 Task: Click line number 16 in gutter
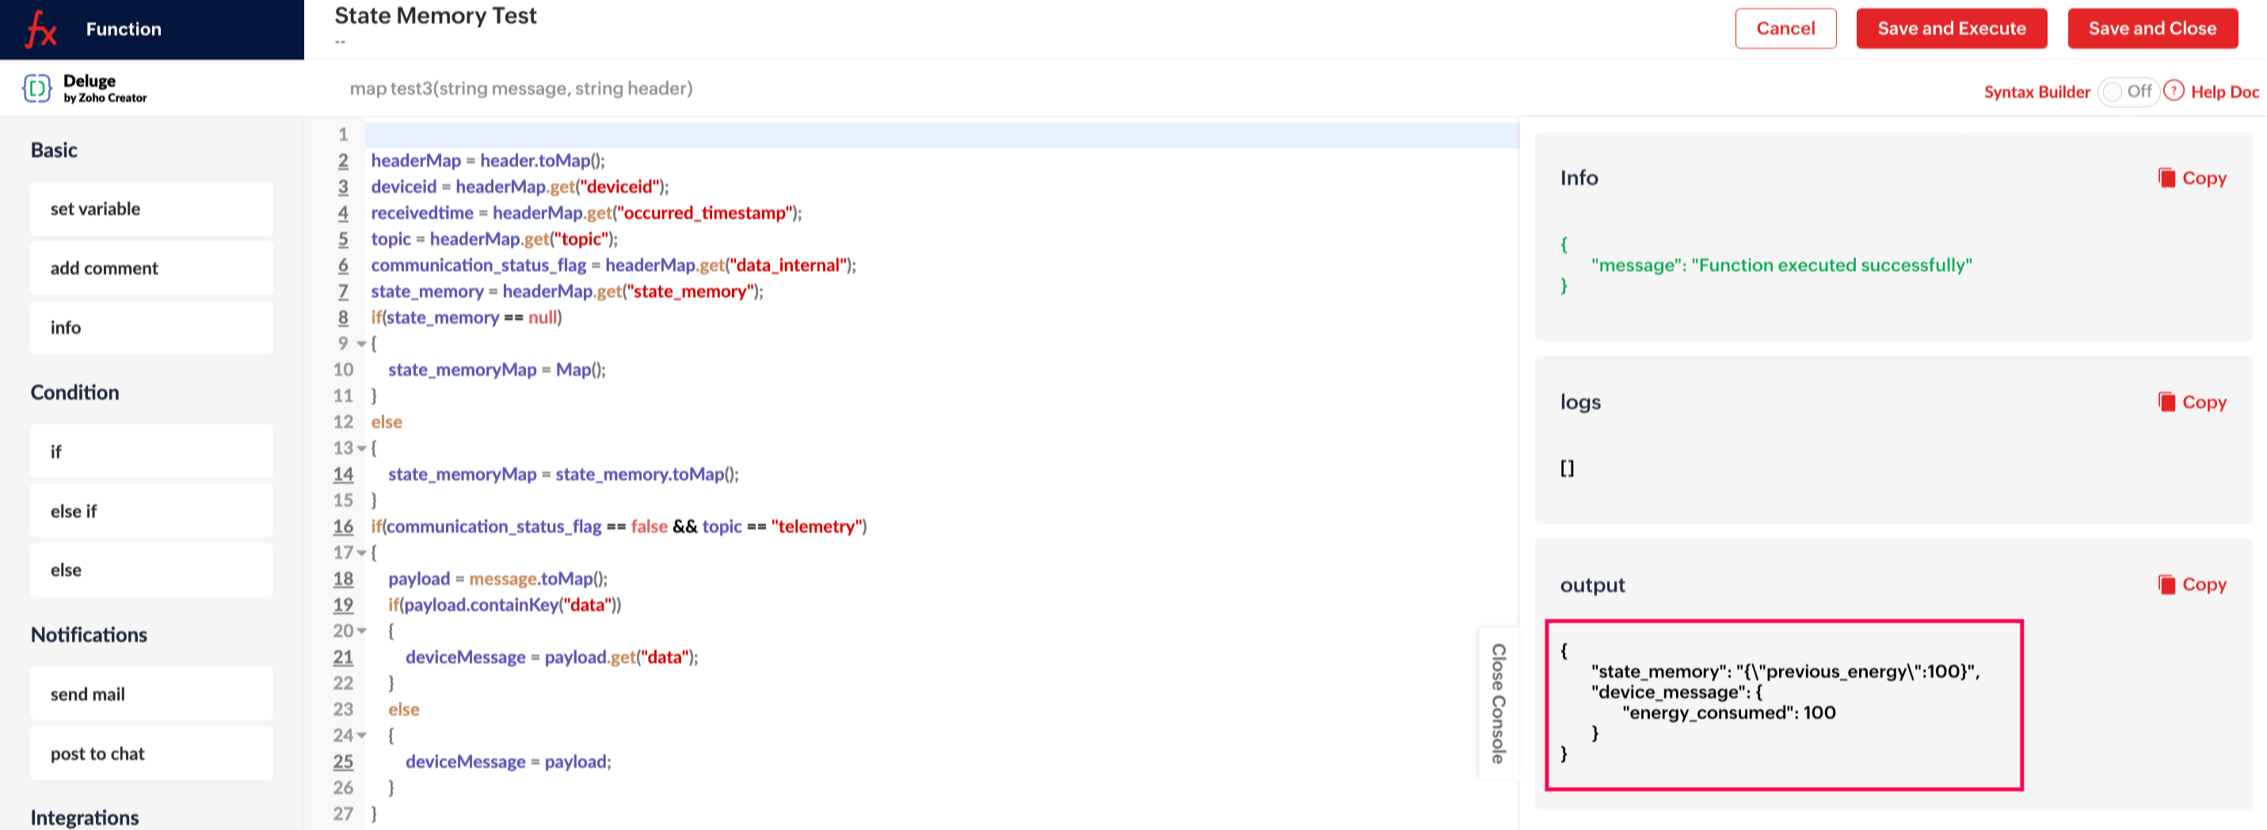click(343, 527)
